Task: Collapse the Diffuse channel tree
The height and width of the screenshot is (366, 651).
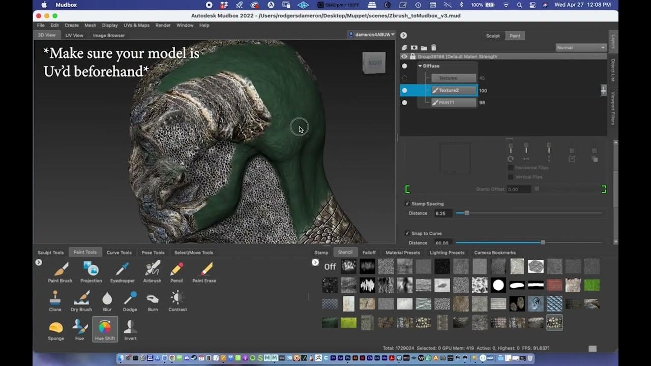Action: tap(420, 66)
